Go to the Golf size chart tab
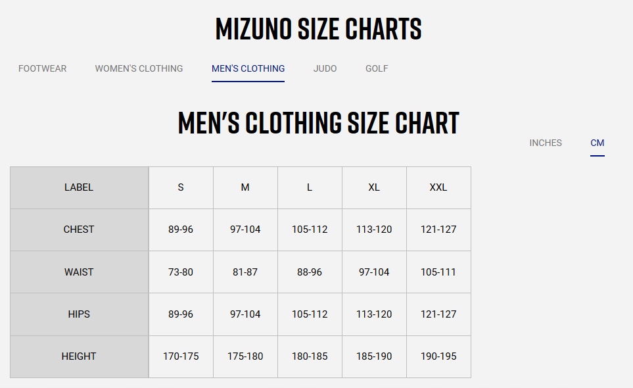The height and width of the screenshot is (388, 633). coord(377,68)
